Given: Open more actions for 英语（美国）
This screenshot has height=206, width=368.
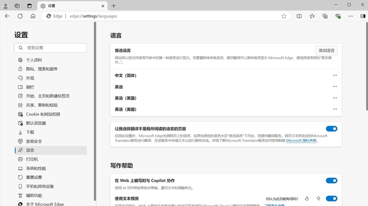Looking at the screenshot, I should coord(335,109).
